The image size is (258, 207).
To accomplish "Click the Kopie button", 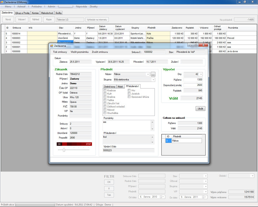I will (x=49, y=19).
